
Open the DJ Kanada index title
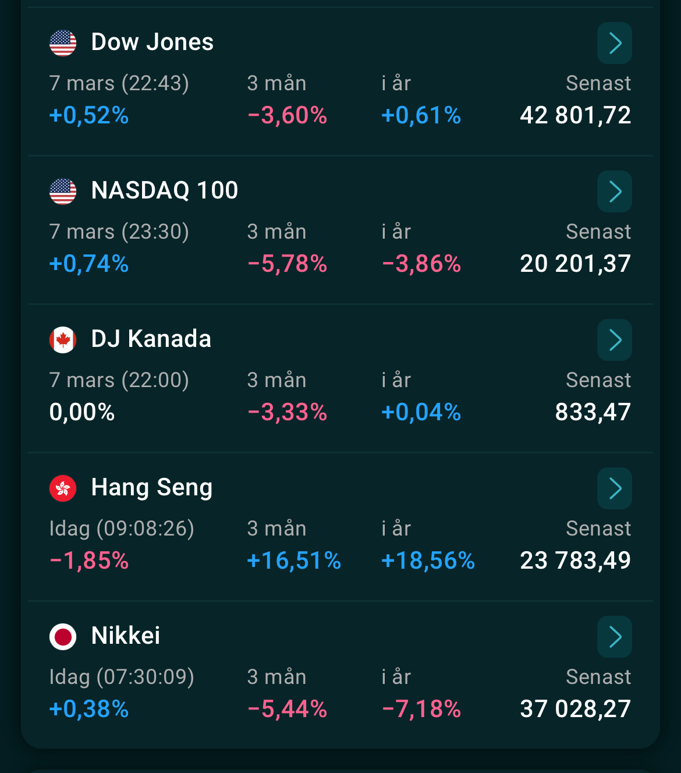pyautogui.click(x=151, y=339)
